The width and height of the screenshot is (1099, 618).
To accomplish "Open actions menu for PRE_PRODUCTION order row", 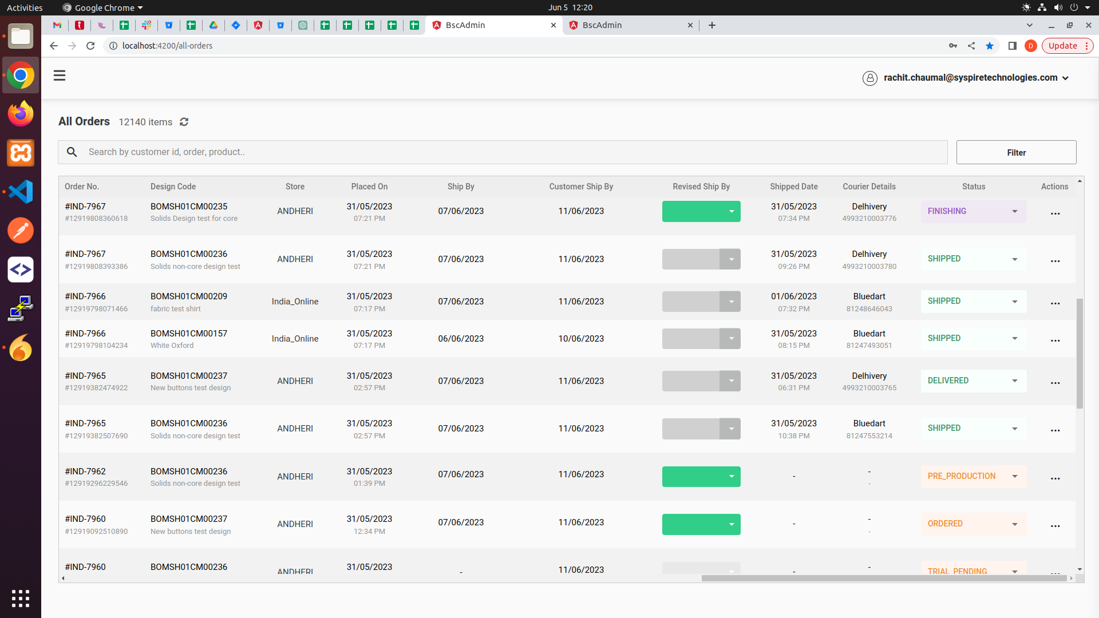I will click(x=1055, y=478).
